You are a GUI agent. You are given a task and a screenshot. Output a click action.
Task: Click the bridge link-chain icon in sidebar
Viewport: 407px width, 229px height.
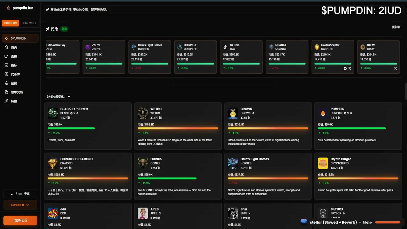click(6, 101)
